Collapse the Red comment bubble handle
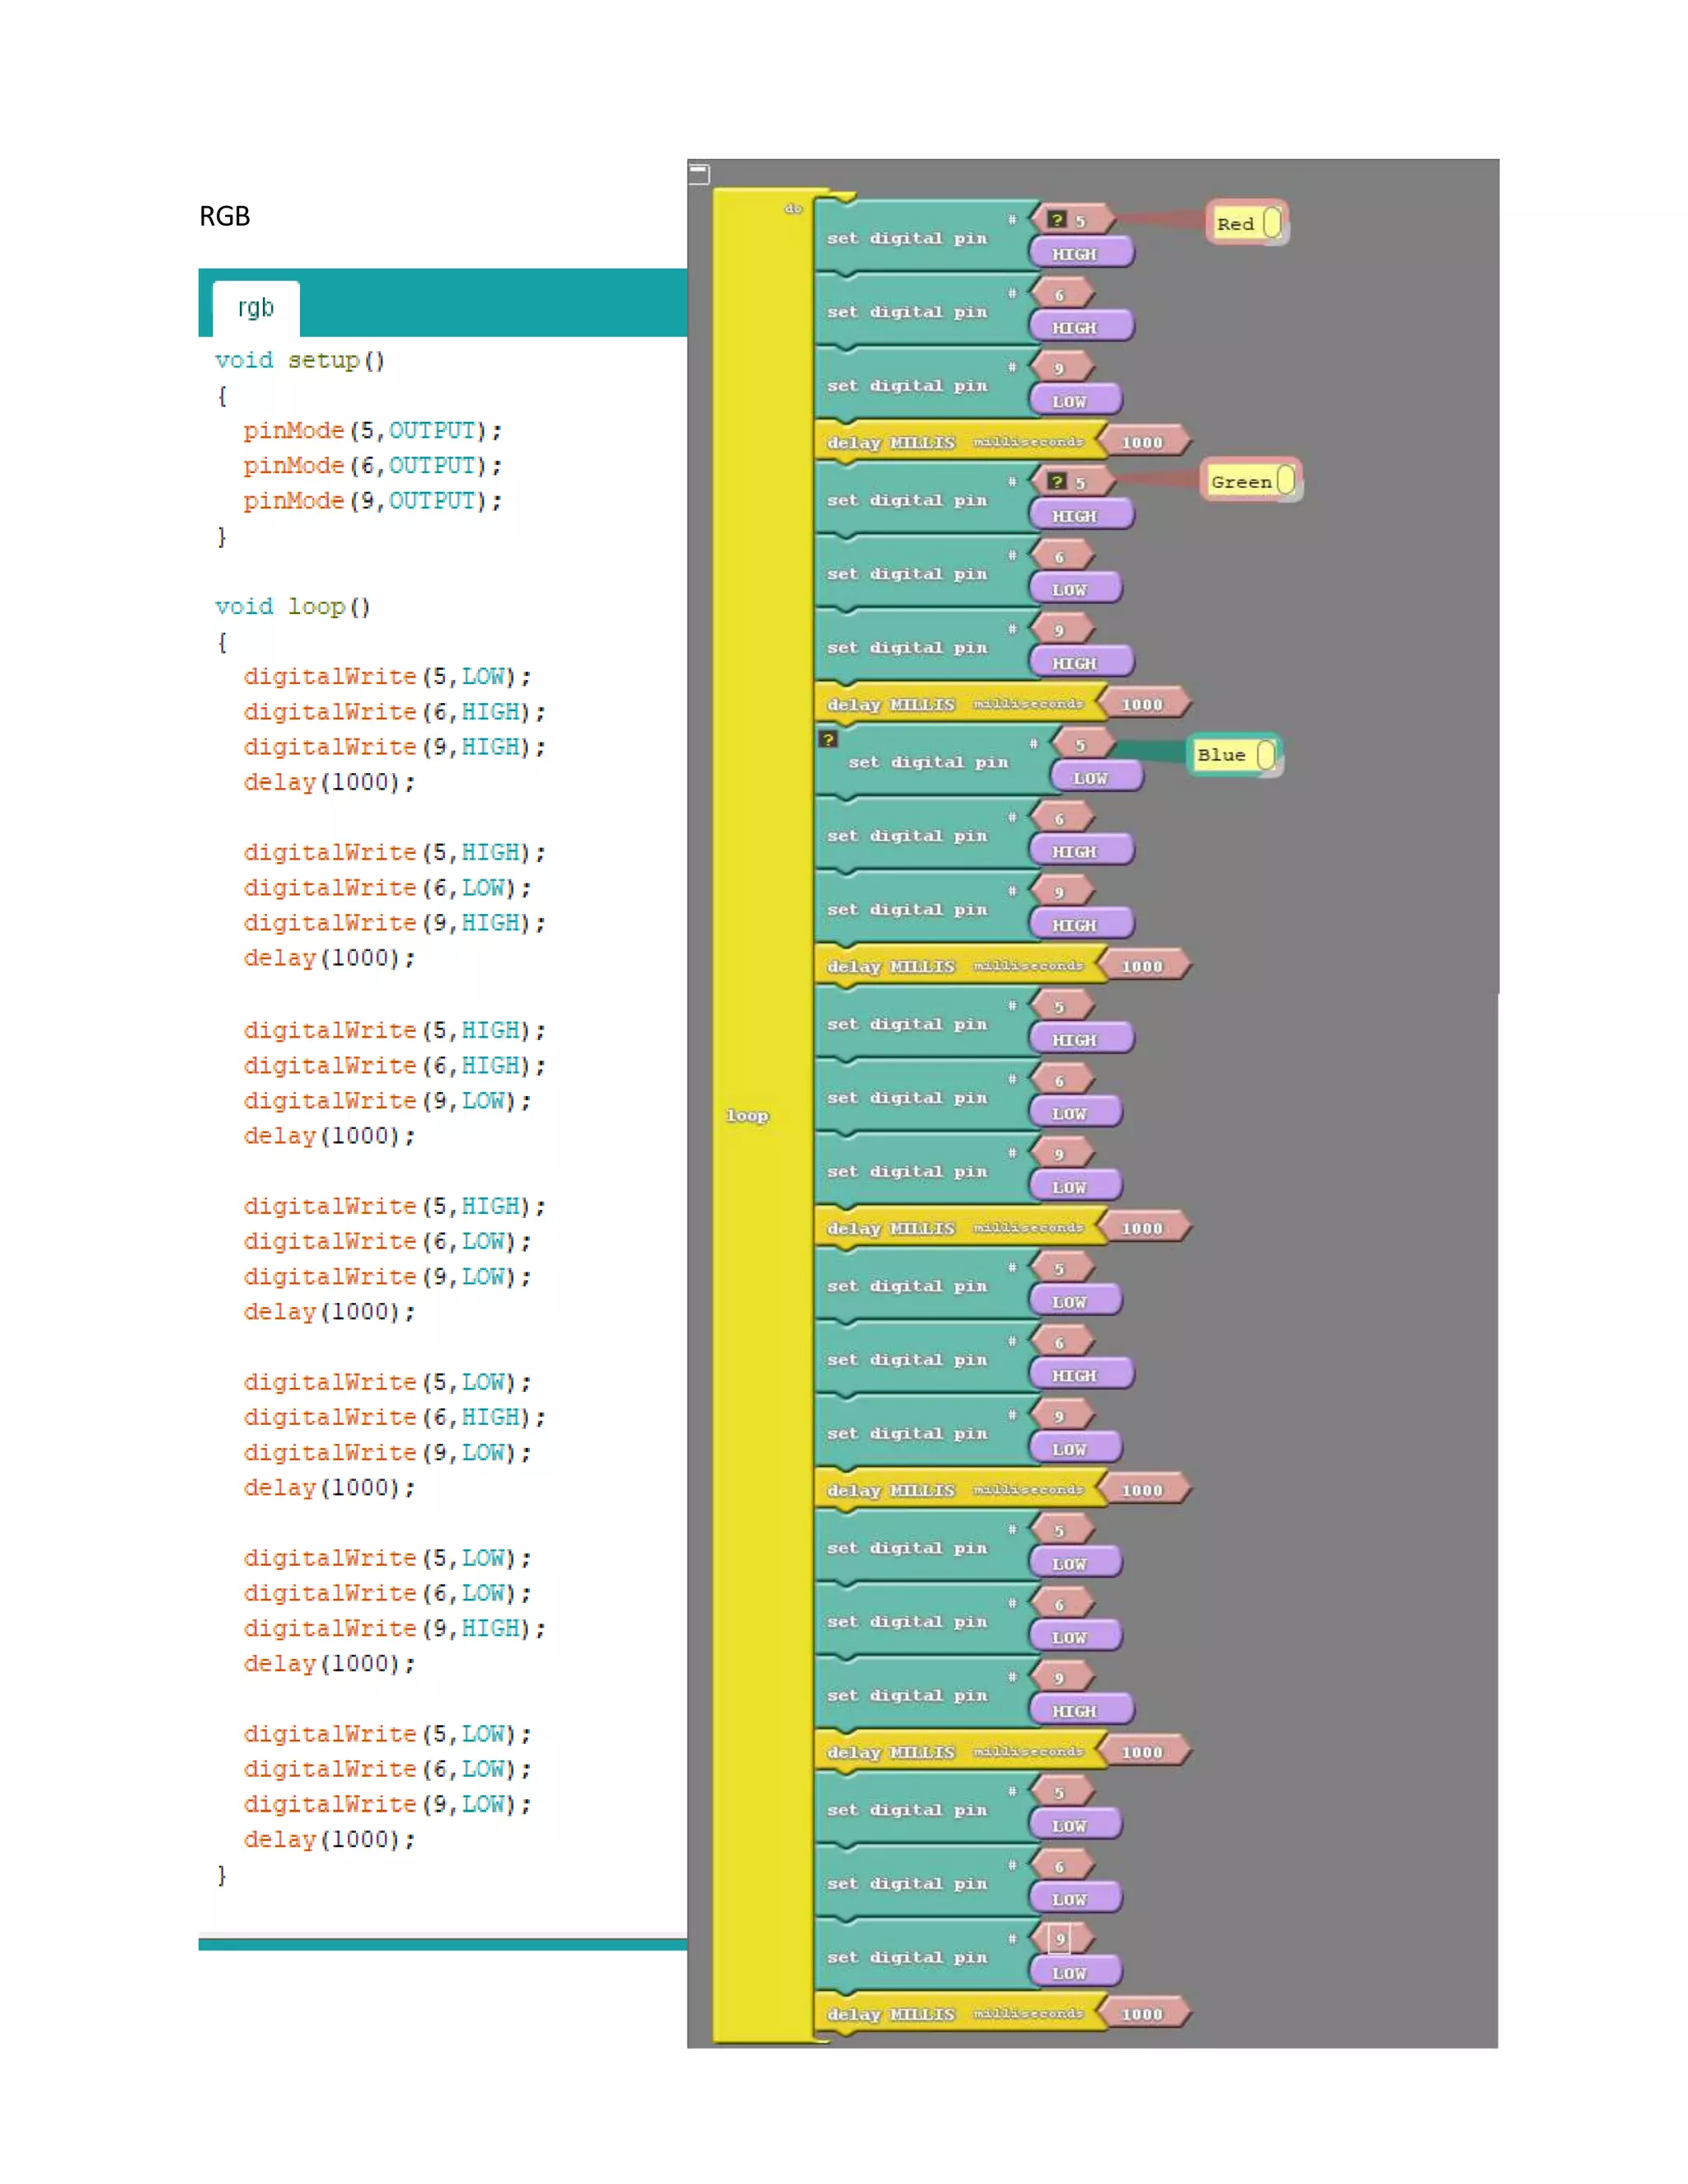This screenshot has width=1688, height=2184. (x=1272, y=222)
